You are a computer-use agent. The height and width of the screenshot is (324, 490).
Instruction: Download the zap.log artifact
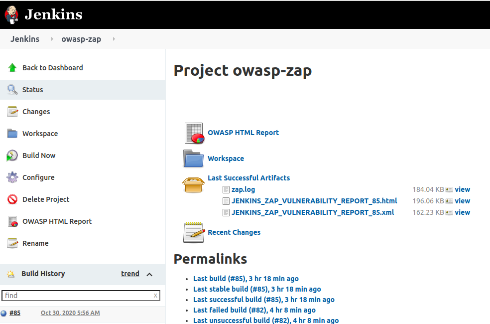coord(243,189)
